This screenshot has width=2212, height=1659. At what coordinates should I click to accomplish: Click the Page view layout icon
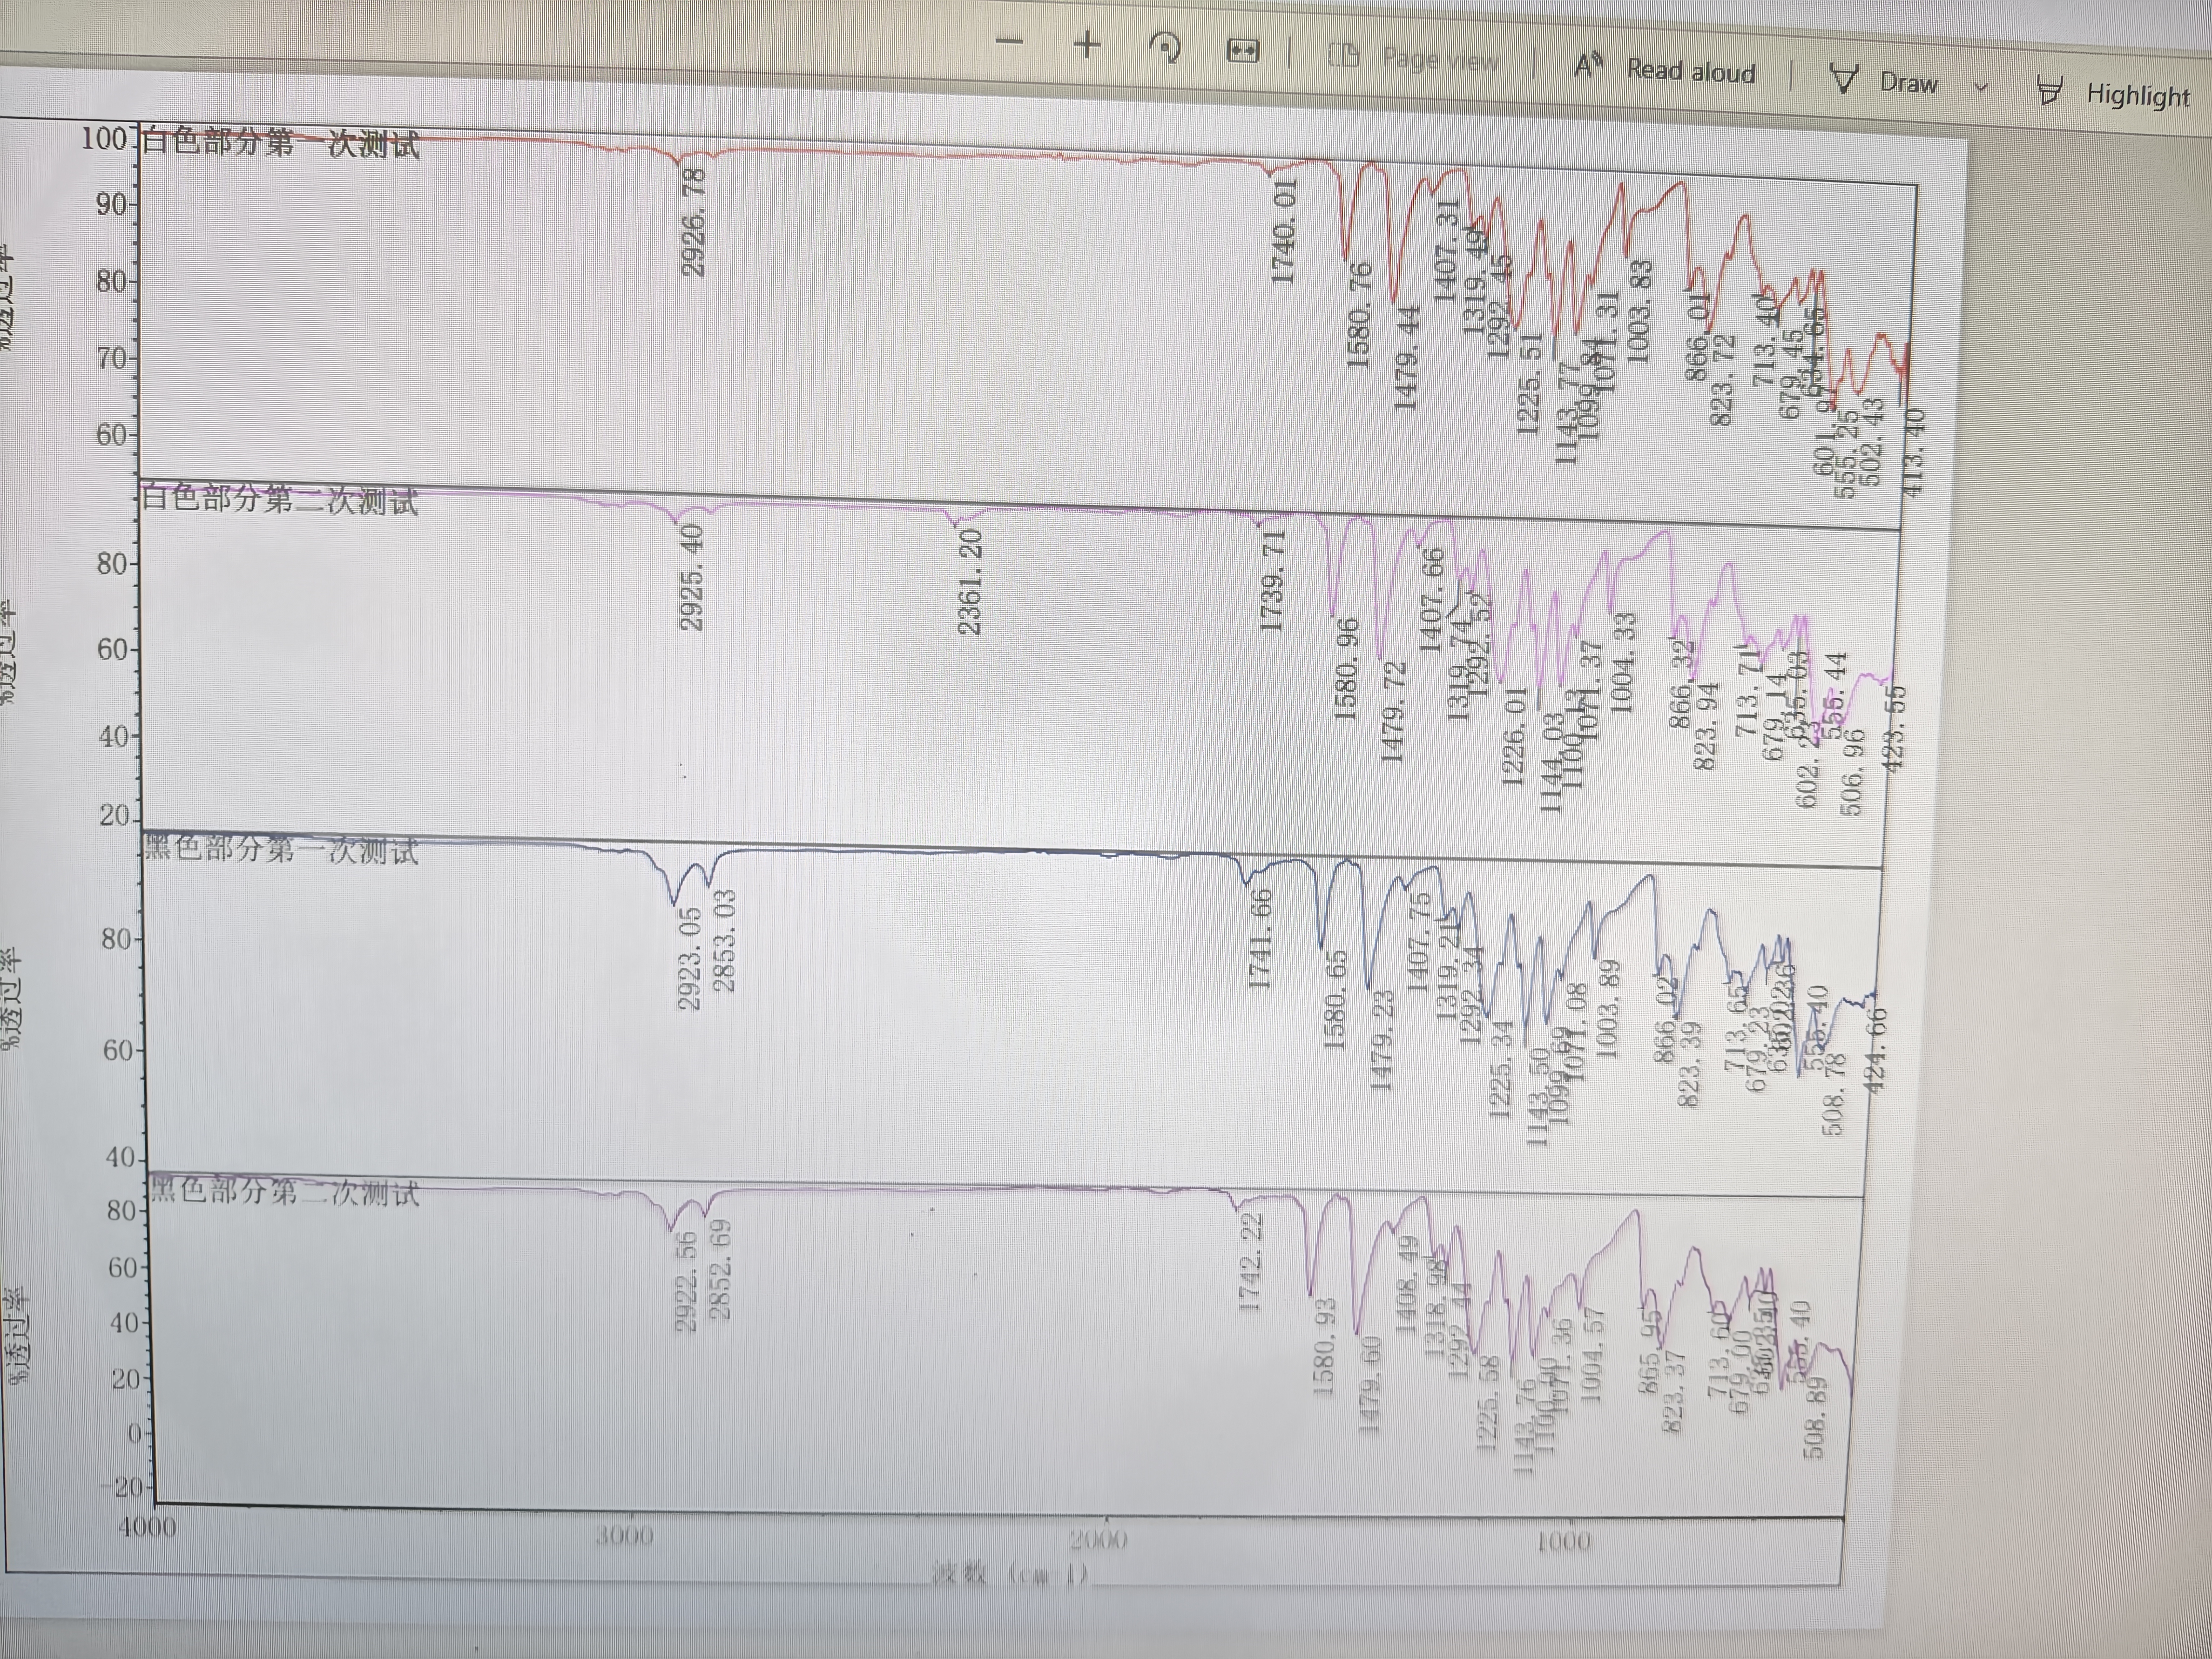(1343, 56)
